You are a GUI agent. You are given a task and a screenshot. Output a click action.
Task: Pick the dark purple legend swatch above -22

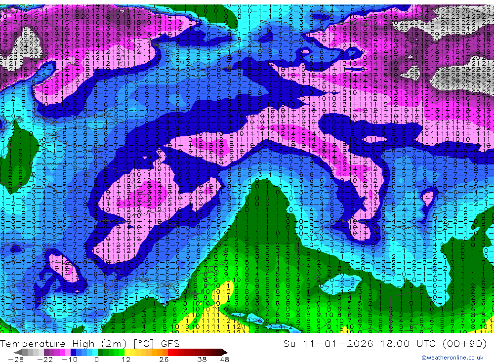click(x=46, y=352)
